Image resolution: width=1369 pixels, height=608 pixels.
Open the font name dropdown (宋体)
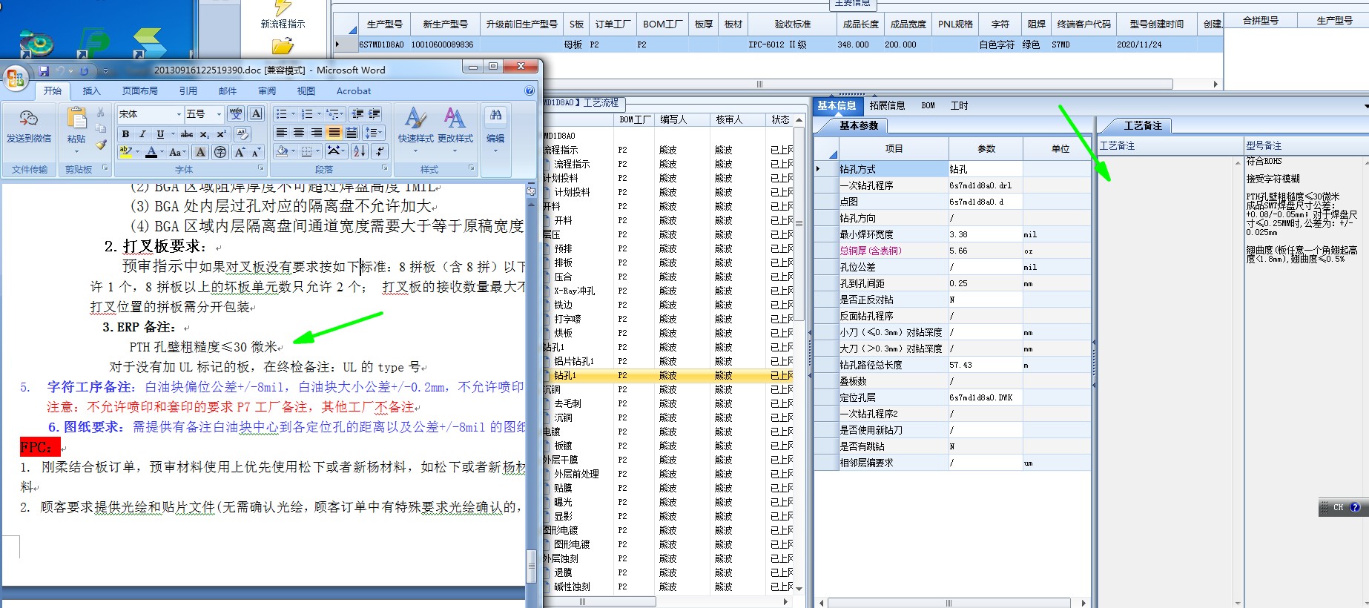tap(179, 114)
